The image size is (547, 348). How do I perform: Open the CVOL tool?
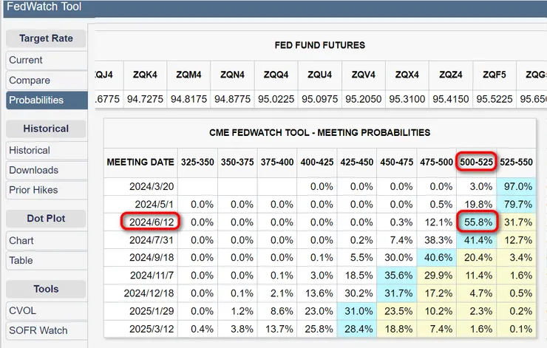(24, 310)
